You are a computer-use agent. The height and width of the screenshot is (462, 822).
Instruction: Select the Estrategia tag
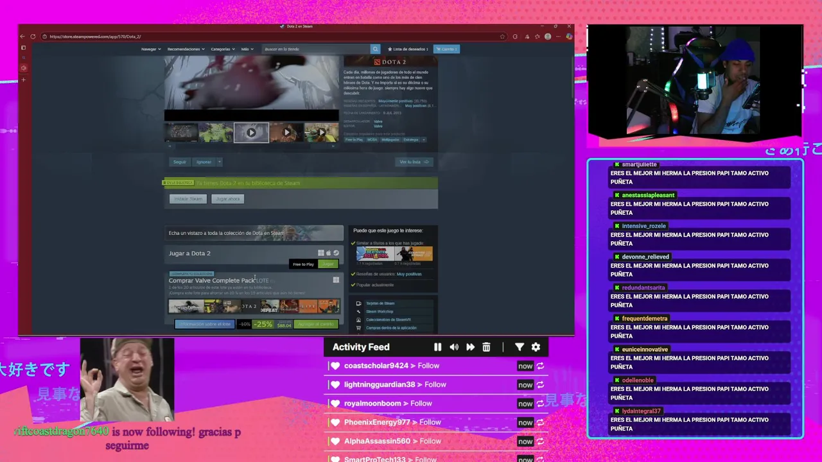pos(410,139)
